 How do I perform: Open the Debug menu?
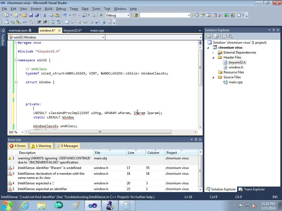(61, 9)
